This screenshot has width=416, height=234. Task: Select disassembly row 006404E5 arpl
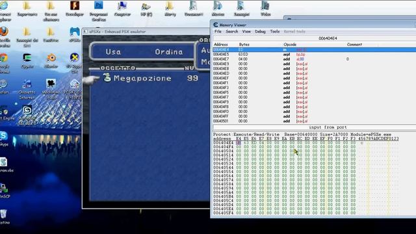click(x=315, y=55)
